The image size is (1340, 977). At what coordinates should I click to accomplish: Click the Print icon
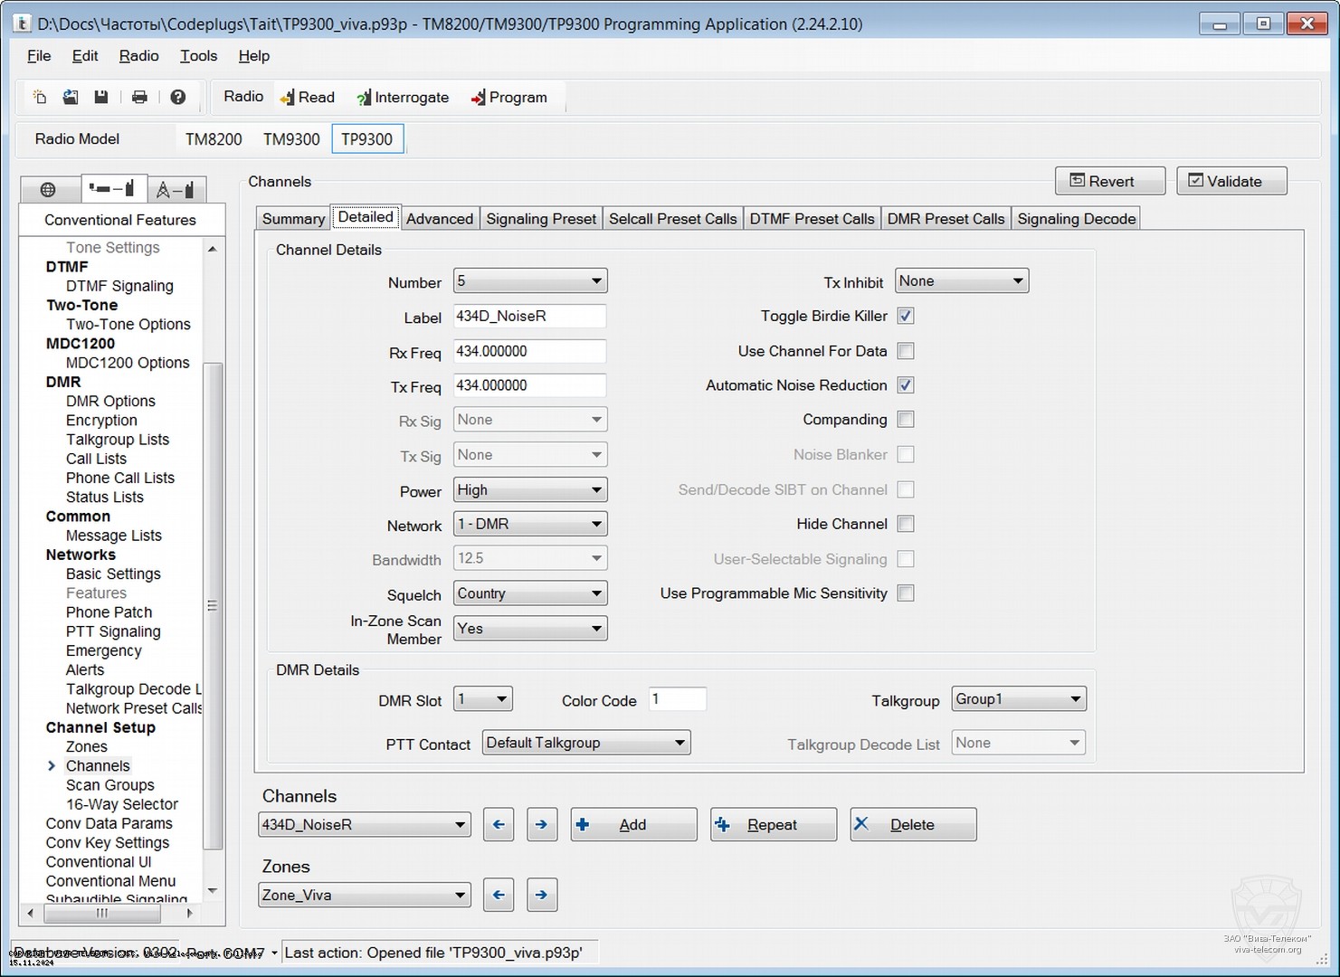[x=139, y=97]
